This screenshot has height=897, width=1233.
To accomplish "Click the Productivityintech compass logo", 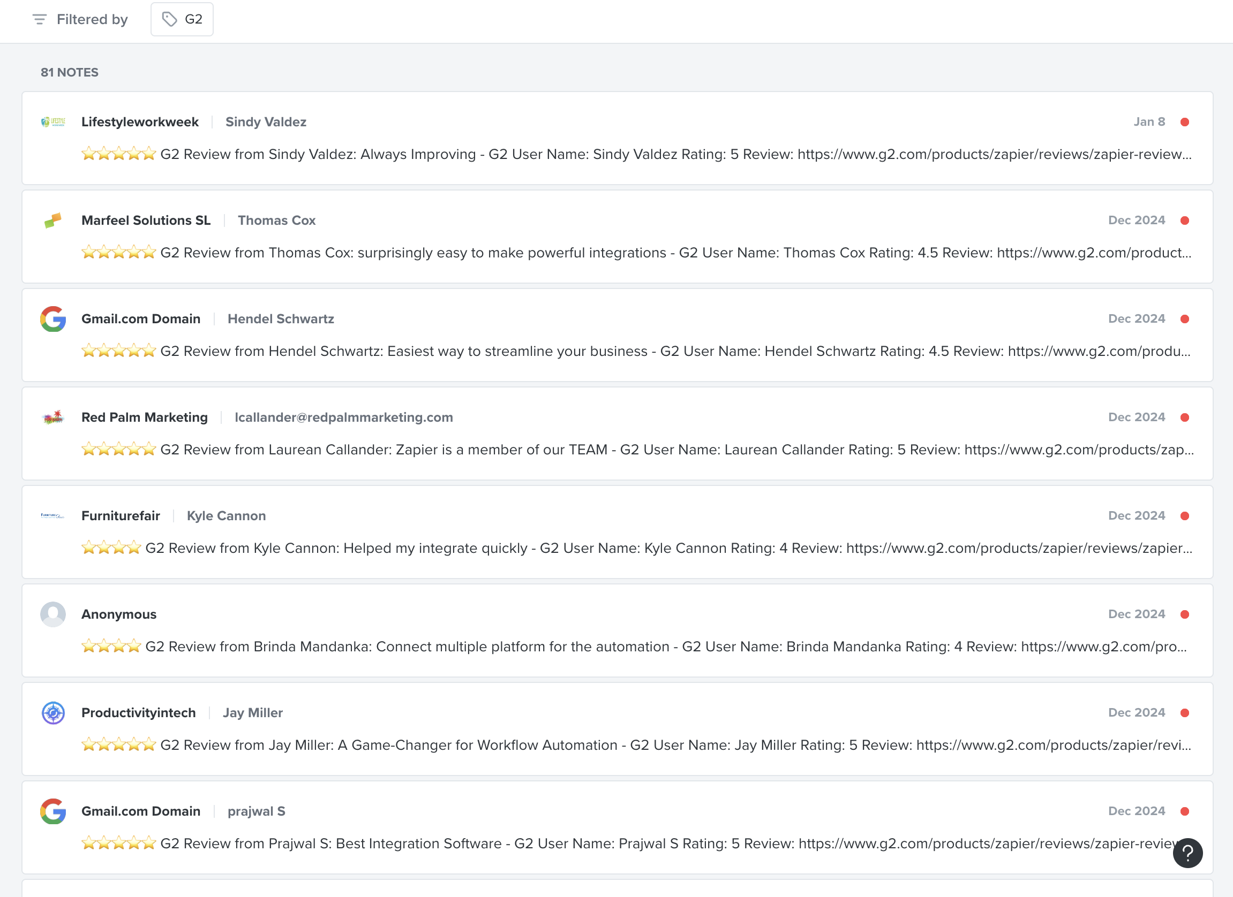I will [53, 713].
